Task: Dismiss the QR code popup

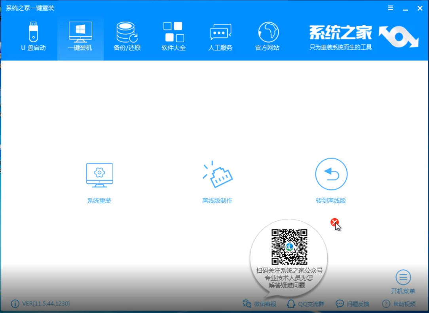Action: 335,222
